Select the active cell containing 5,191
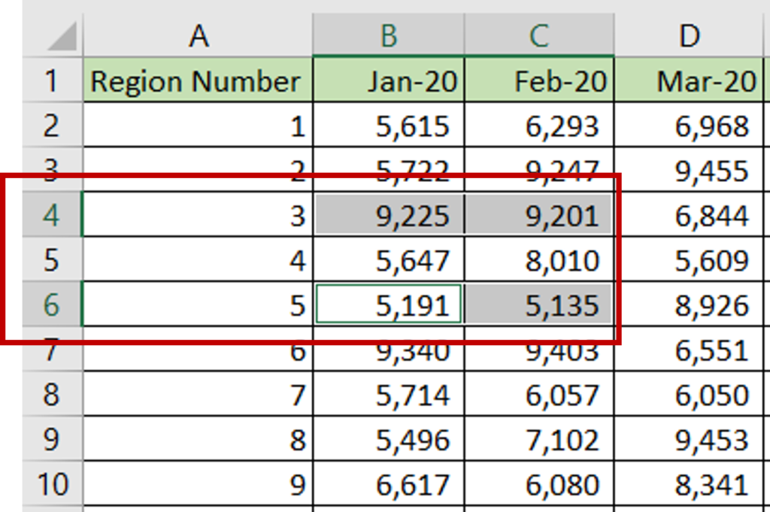770x512 pixels. [x=388, y=304]
